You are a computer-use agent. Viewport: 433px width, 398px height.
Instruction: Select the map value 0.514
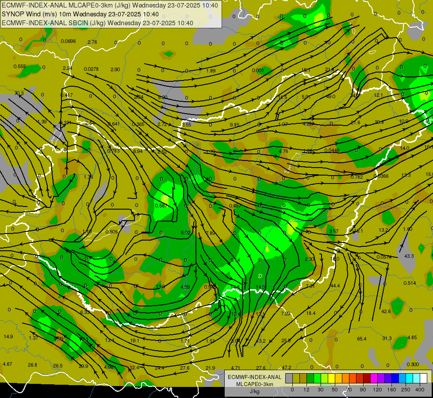[410, 283]
